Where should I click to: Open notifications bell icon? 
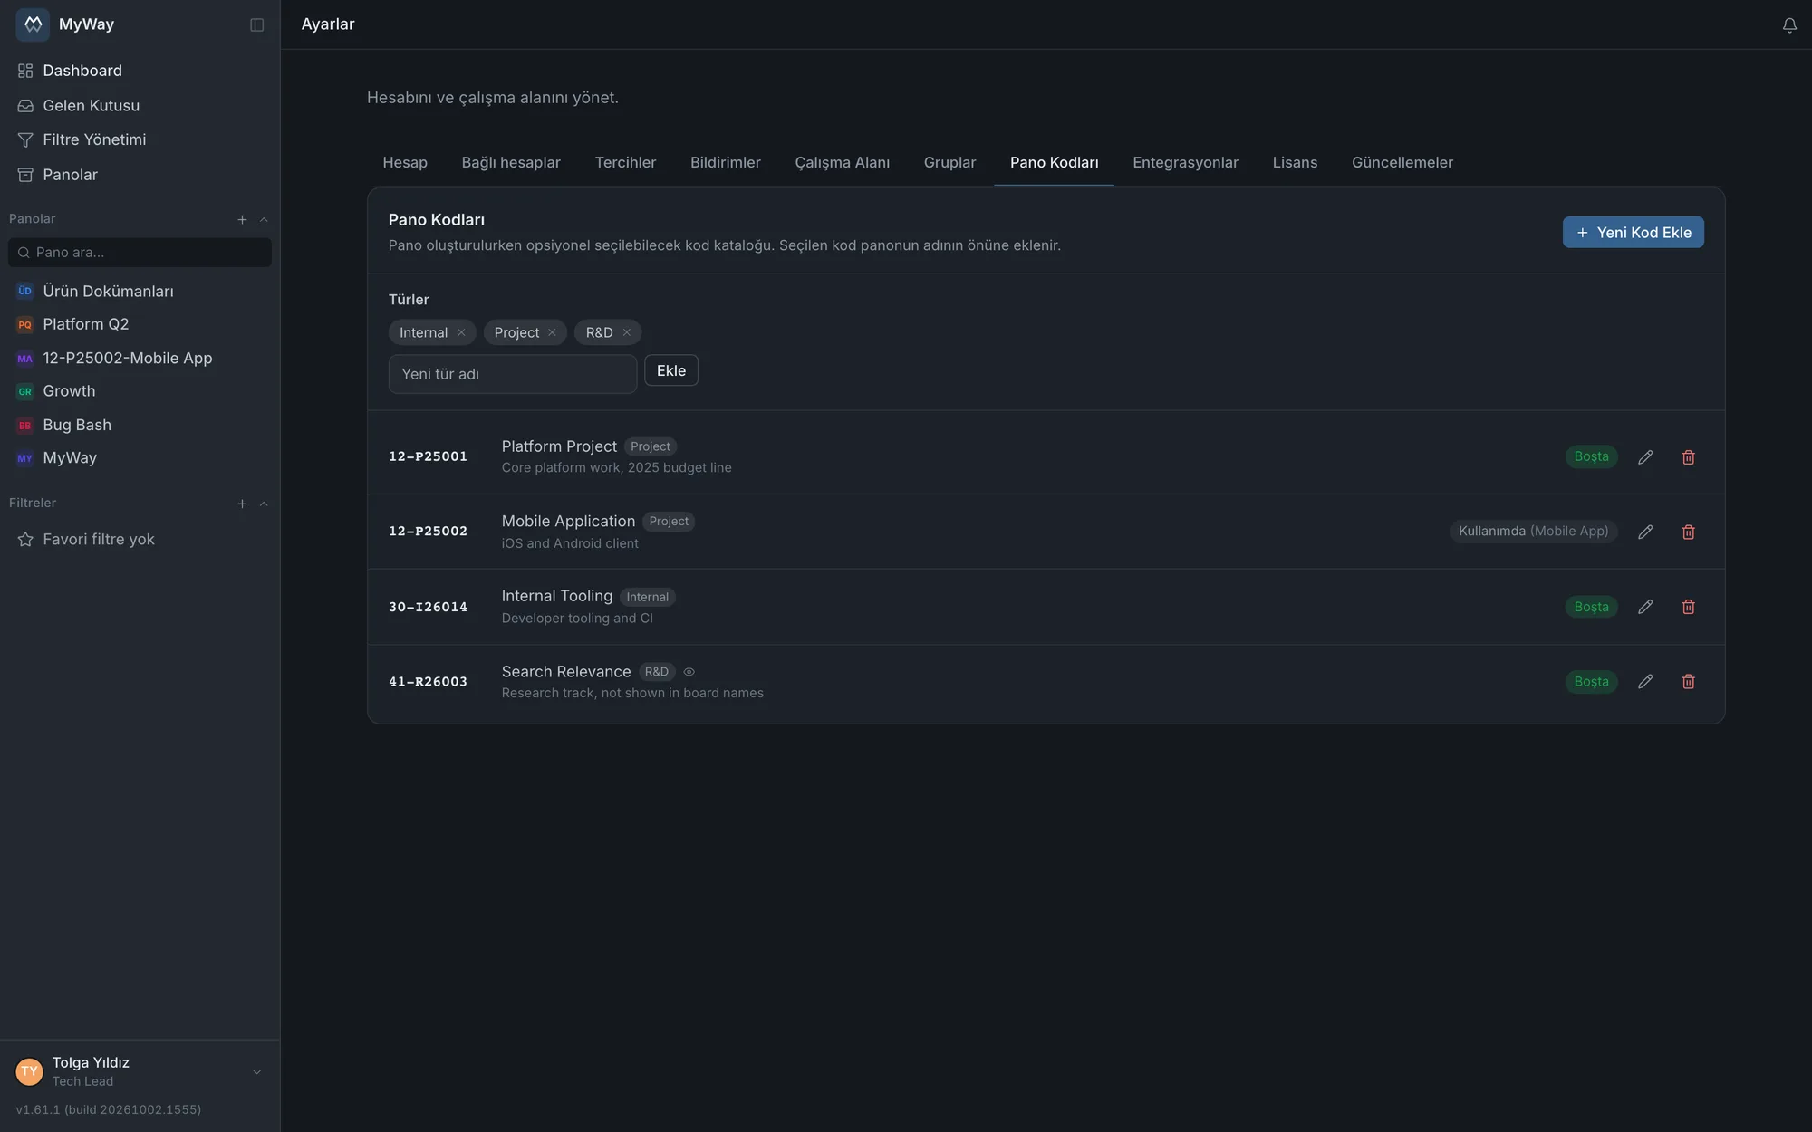1789,25
